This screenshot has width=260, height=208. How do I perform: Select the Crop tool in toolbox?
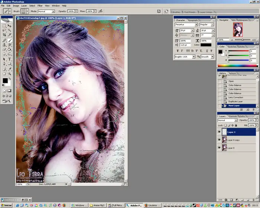pyautogui.click(x=4, y=35)
